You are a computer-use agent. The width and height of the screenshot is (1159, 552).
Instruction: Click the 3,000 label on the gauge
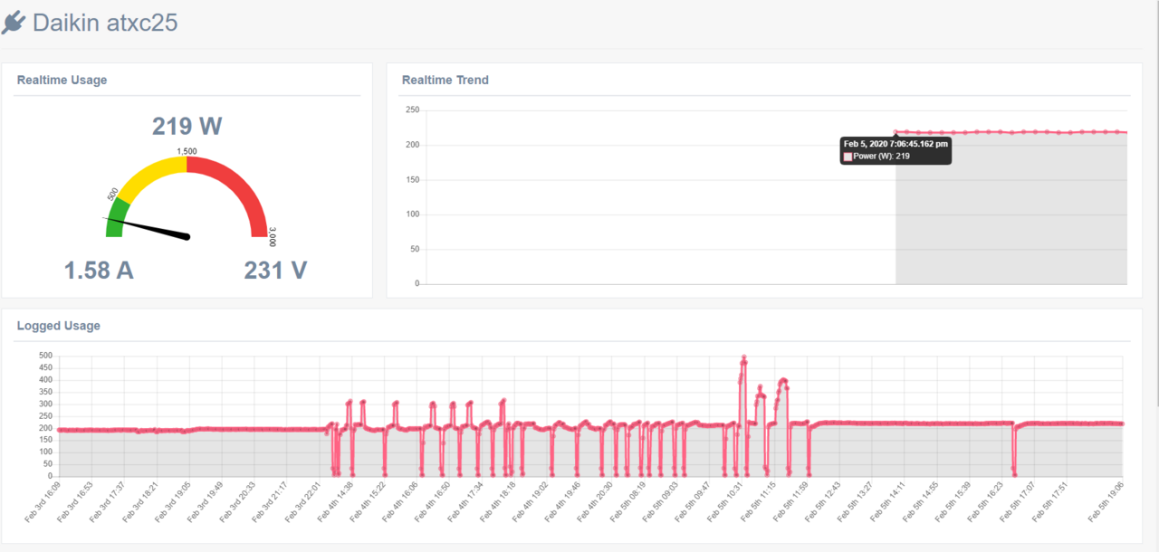(x=272, y=238)
